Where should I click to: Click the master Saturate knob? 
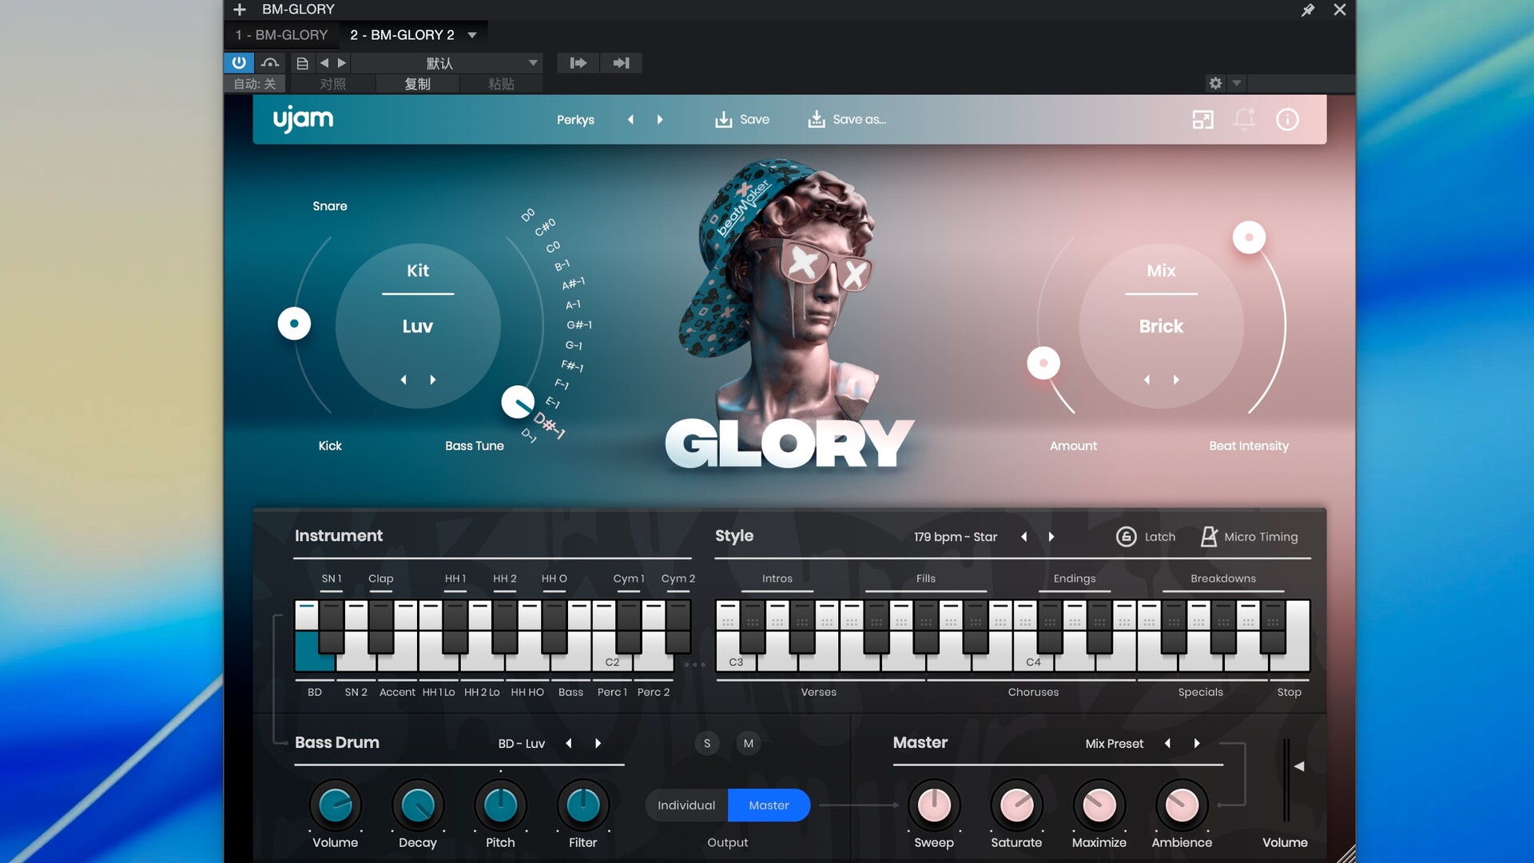1016,805
